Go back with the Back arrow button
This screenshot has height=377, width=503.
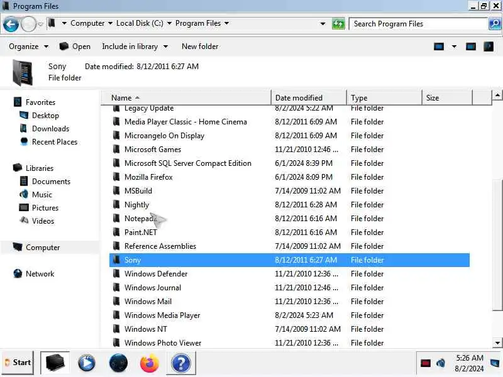11,25
